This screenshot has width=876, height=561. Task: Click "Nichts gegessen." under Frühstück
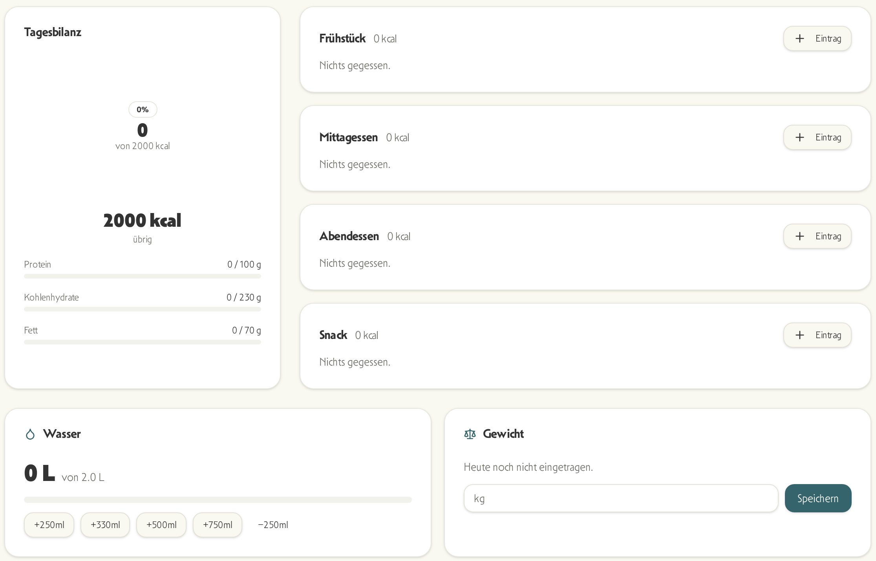click(x=355, y=66)
